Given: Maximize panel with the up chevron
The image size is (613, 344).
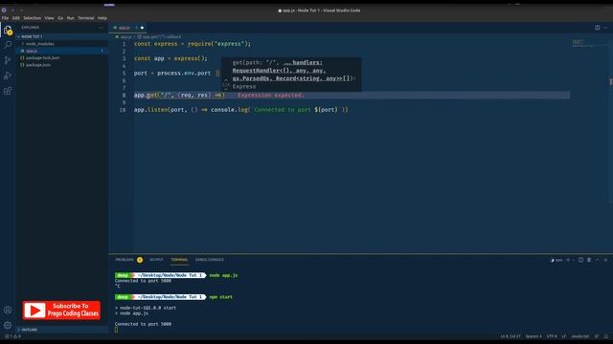Looking at the screenshot, I should click(598, 260).
